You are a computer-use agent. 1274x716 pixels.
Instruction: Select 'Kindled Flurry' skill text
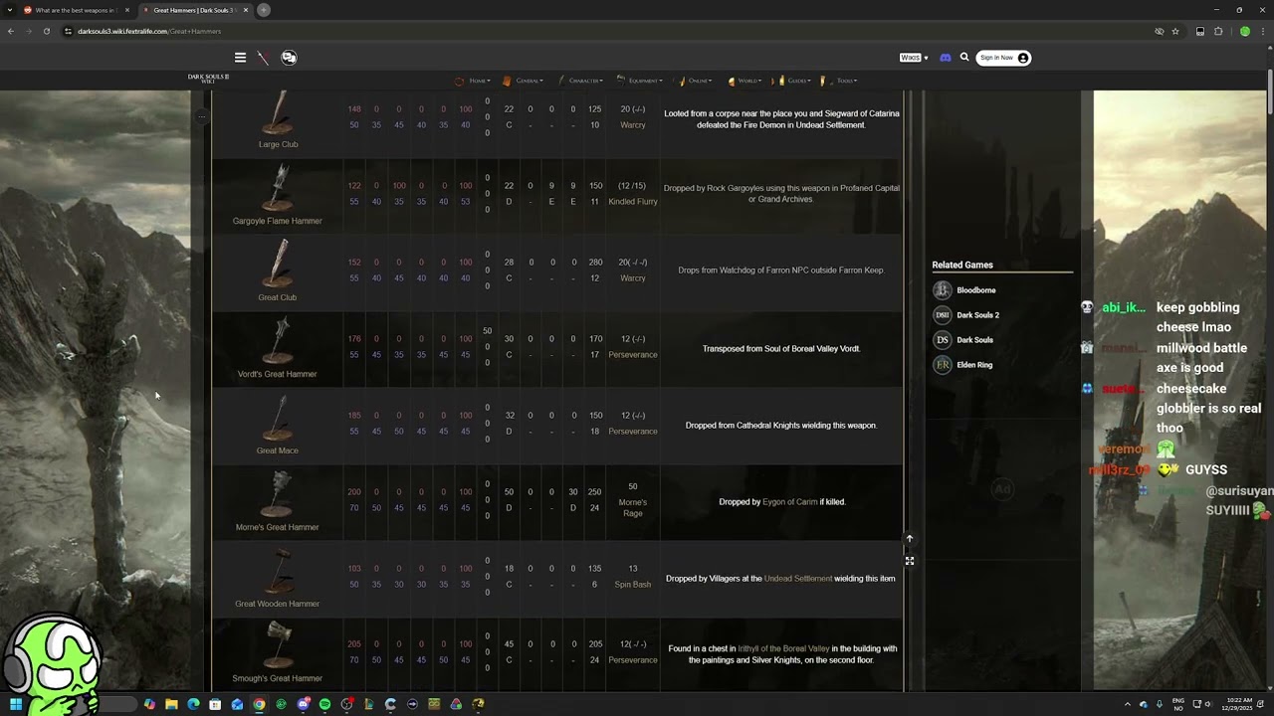point(633,202)
